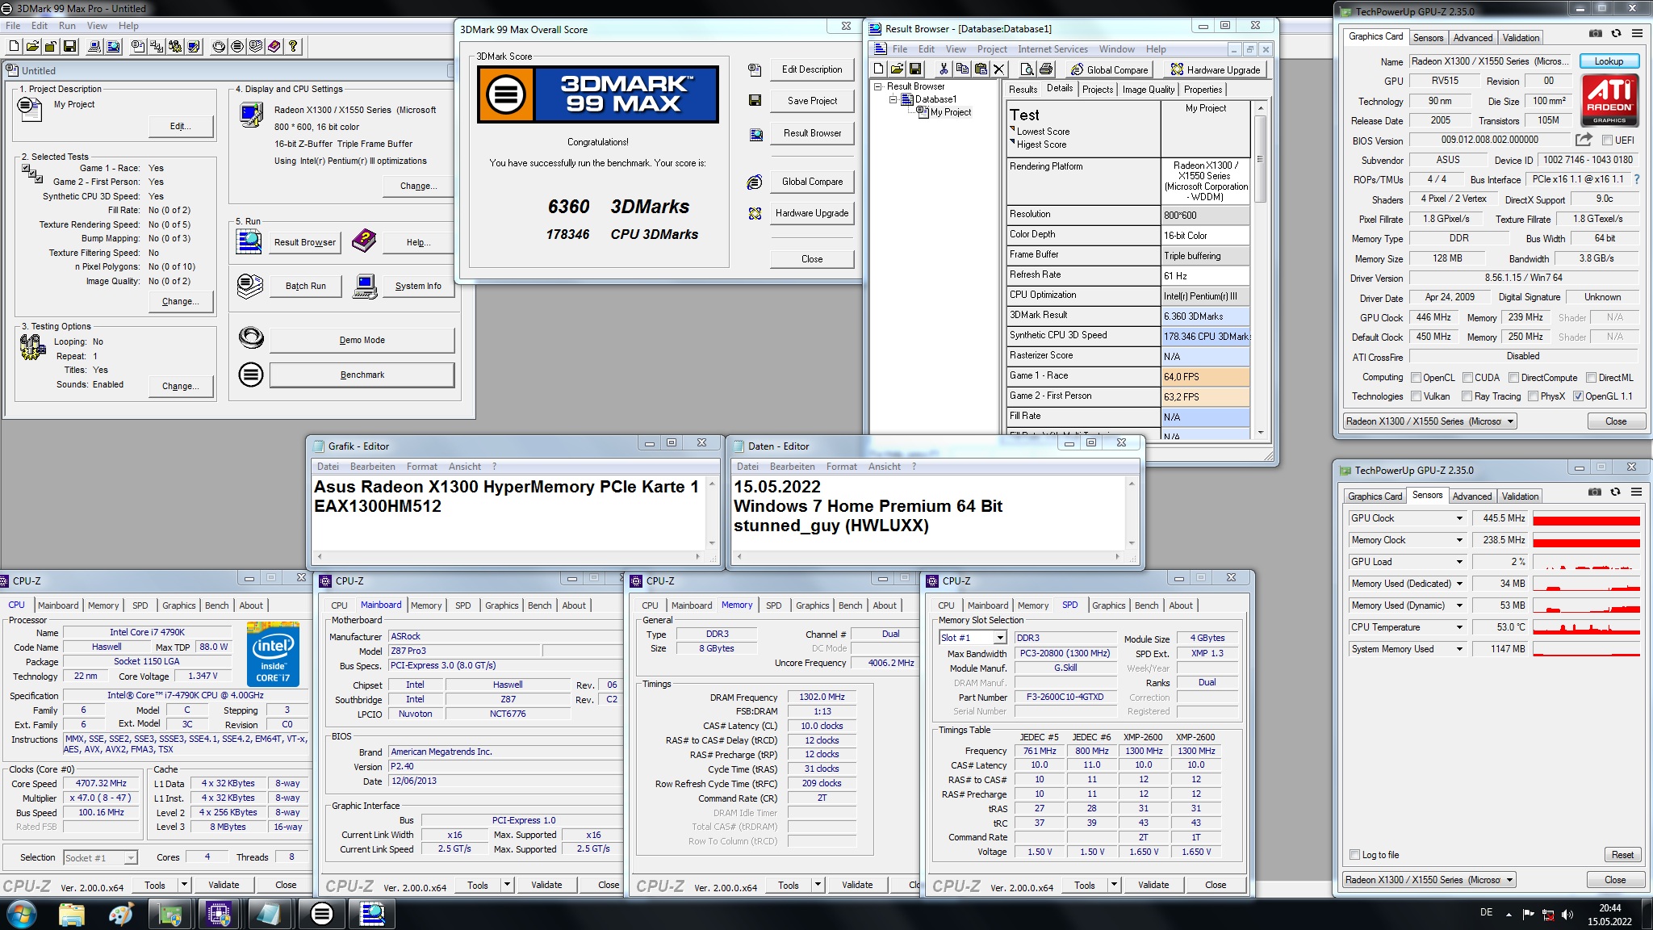Click the Print icon in Result Browser toolbar

[x=1046, y=69]
